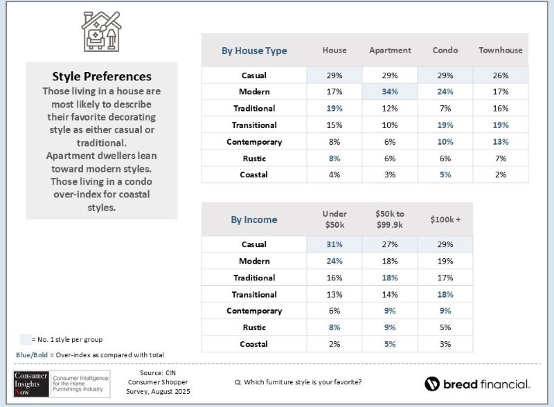Click the $50k to $99.9k column header
The height and width of the screenshot is (407, 554).
point(390,219)
